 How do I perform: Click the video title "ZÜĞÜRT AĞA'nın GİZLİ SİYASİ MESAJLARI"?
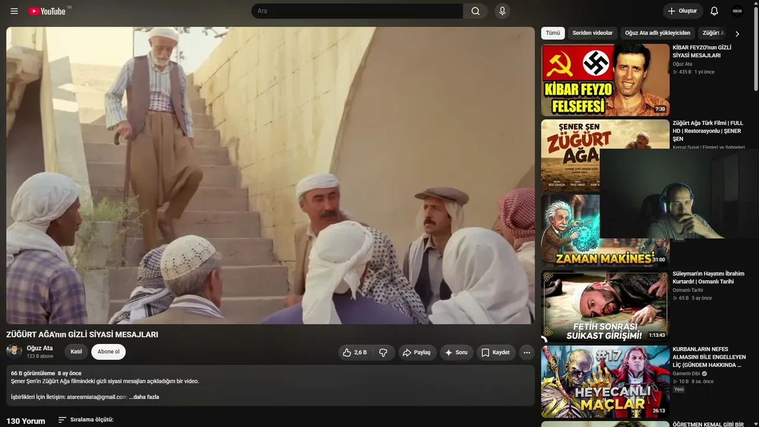point(82,334)
